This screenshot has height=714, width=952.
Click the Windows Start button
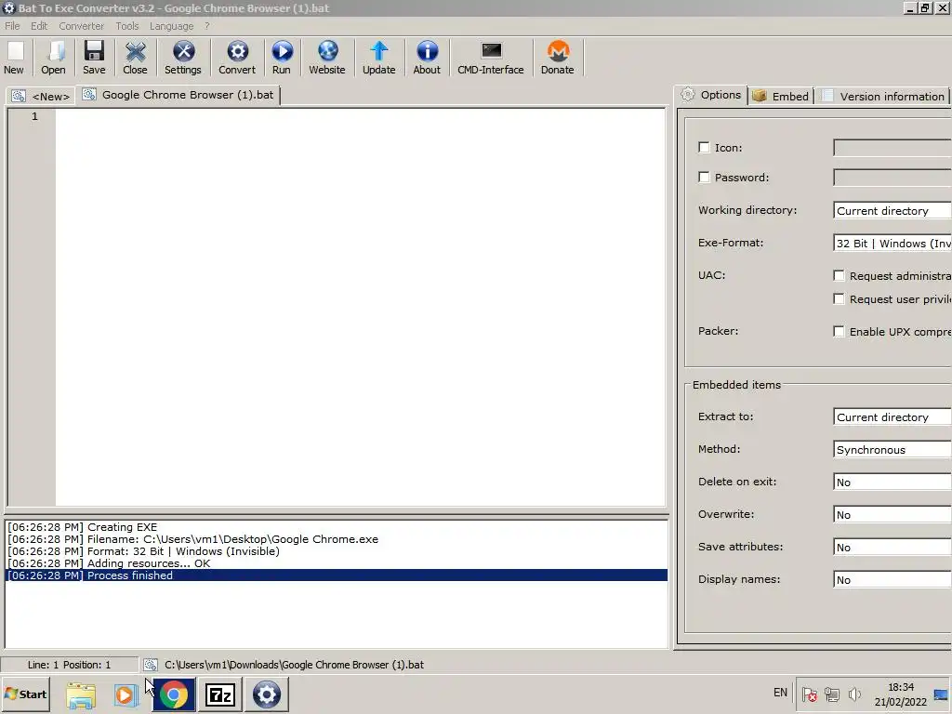[25, 694]
